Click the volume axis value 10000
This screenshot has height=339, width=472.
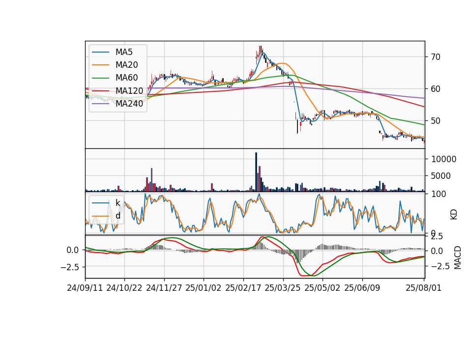click(x=443, y=159)
